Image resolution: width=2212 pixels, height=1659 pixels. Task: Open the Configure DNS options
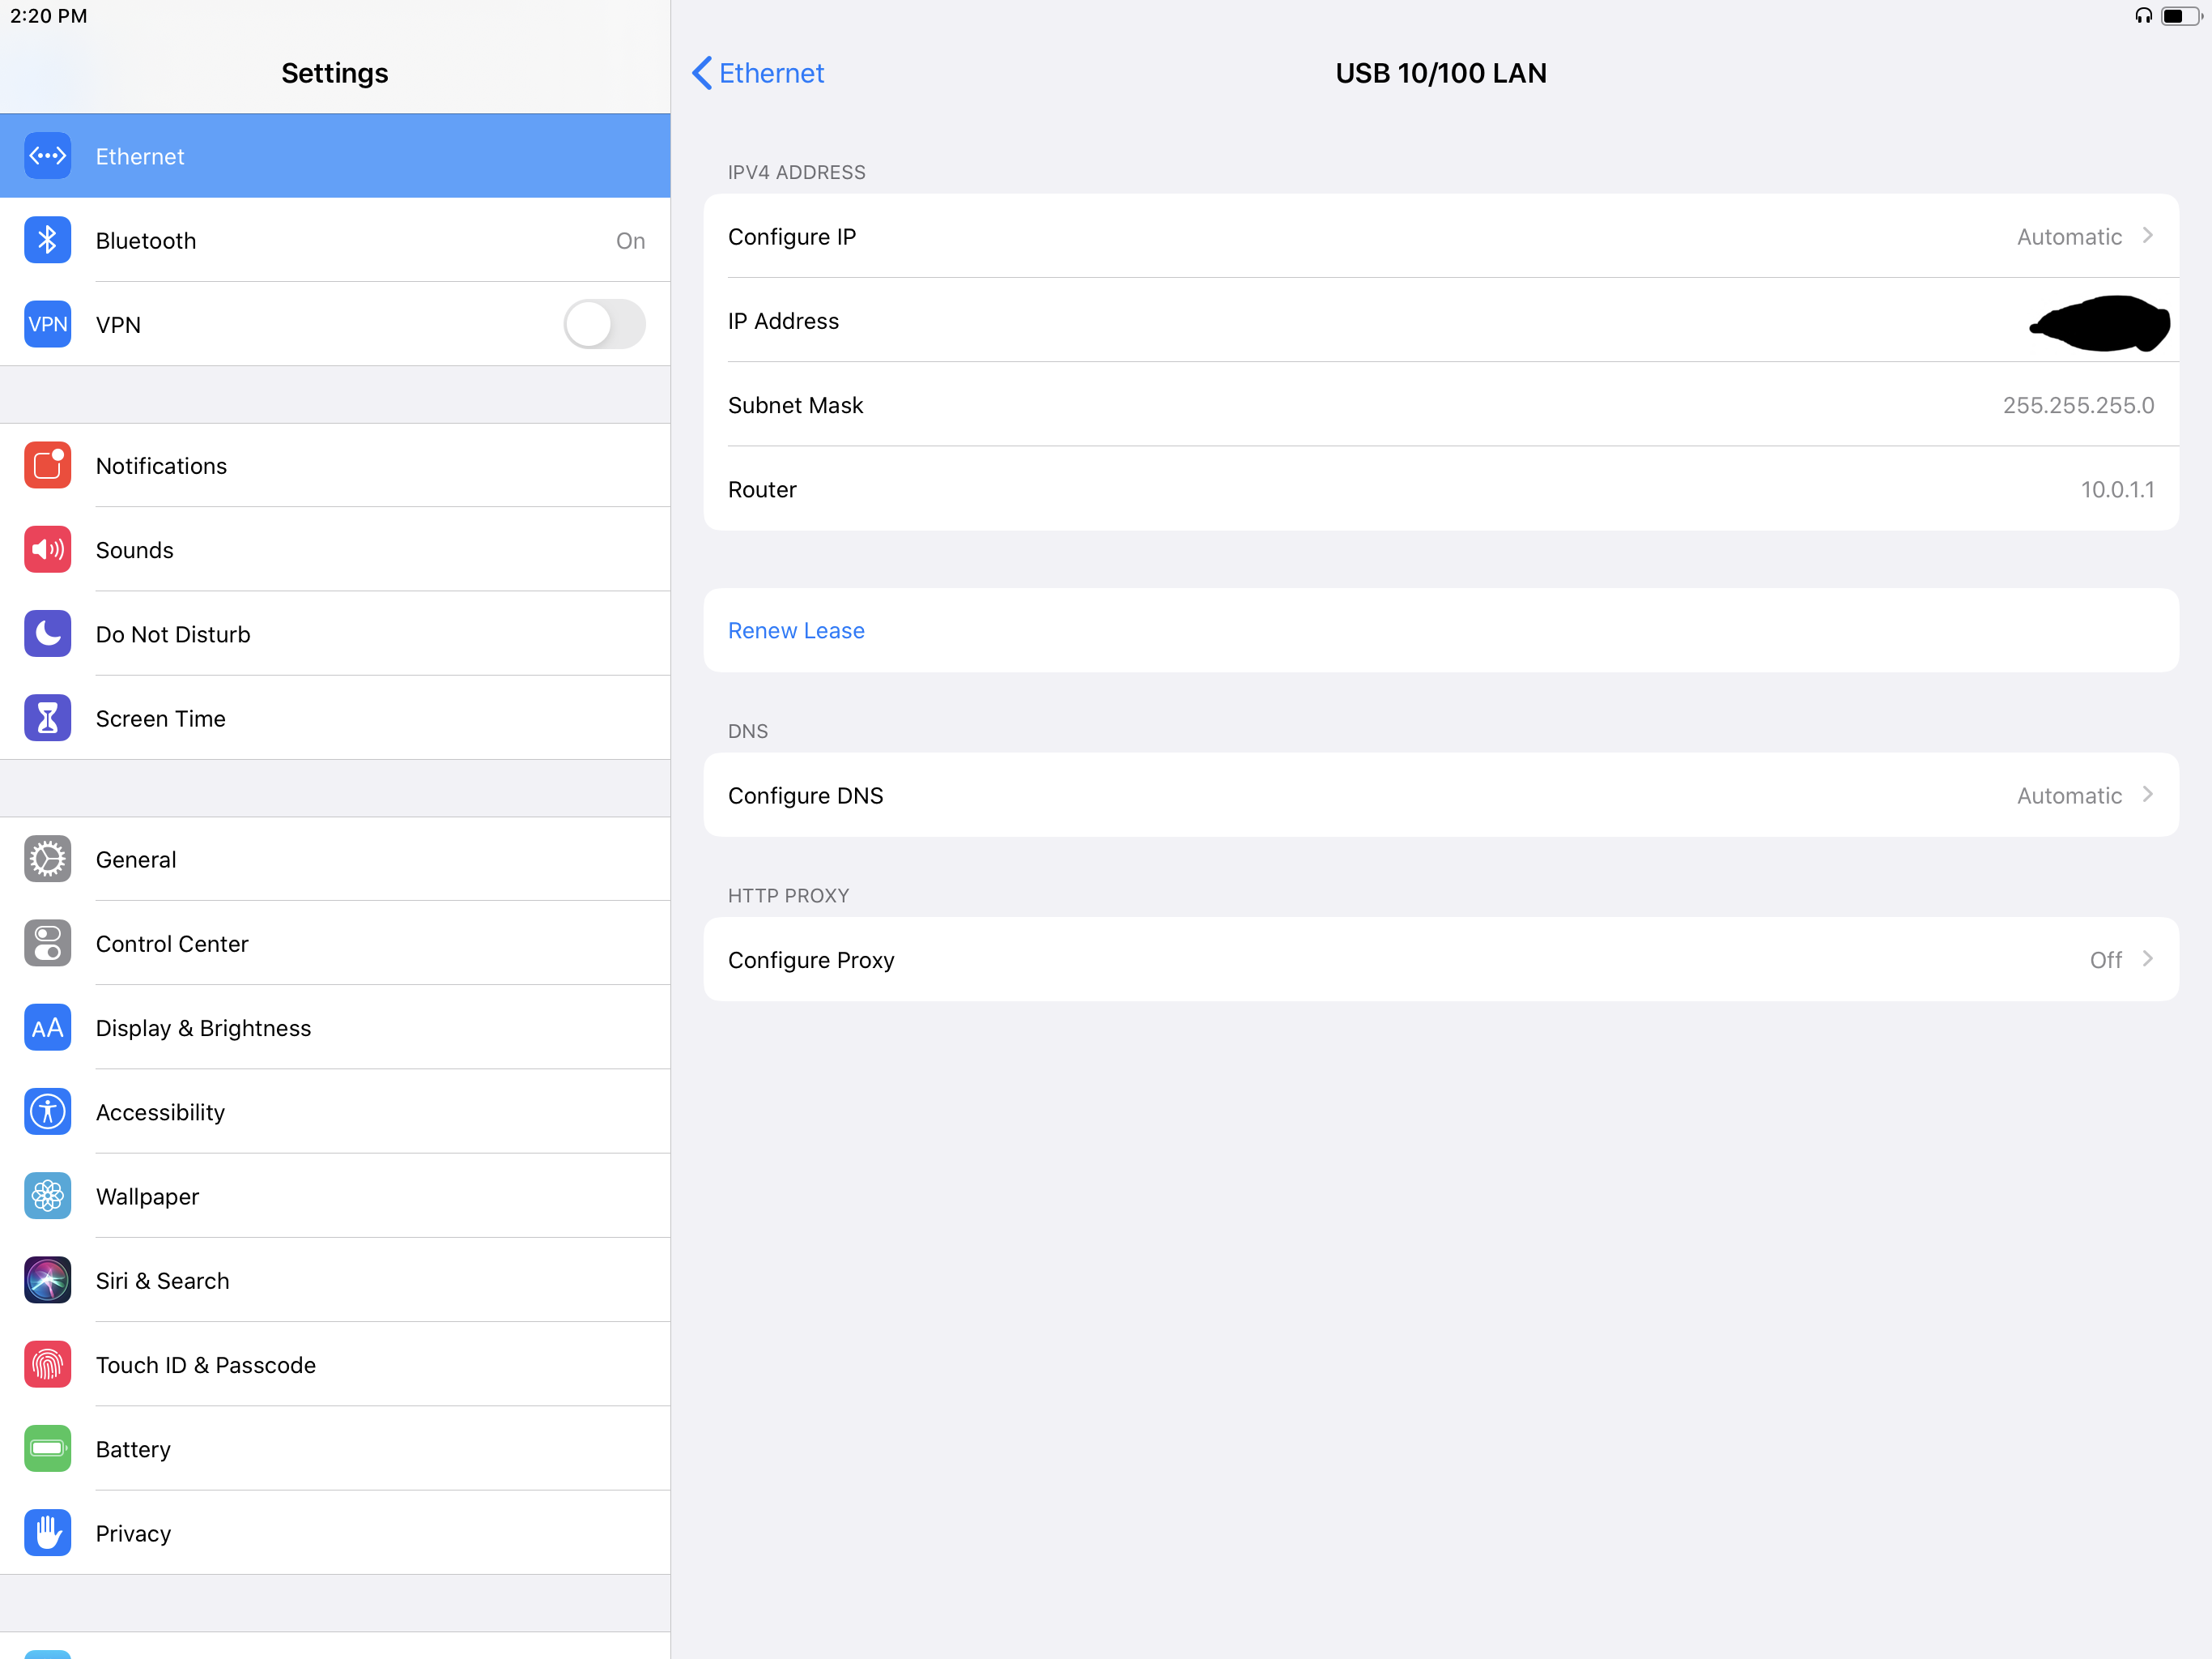pyautogui.click(x=1440, y=795)
